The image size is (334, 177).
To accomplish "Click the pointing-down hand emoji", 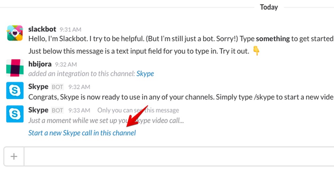I will pos(256,51).
